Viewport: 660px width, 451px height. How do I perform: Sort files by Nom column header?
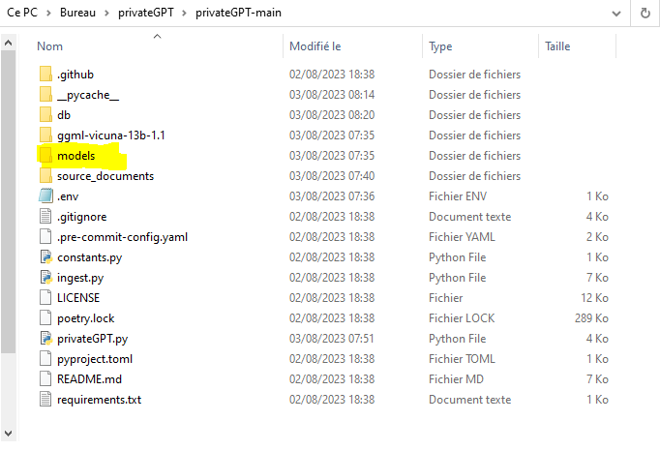point(50,46)
